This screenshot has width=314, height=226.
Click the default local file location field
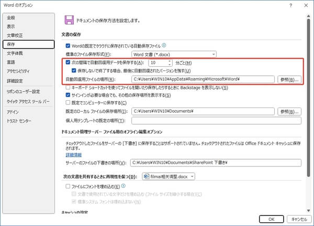(x=203, y=111)
